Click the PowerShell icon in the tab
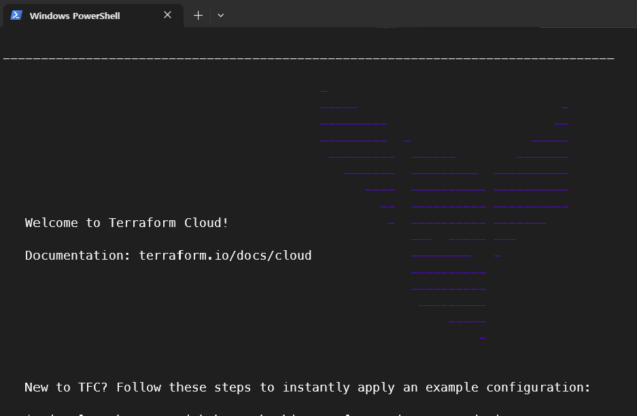The height and width of the screenshot is (416, 637). coord(16,16)
